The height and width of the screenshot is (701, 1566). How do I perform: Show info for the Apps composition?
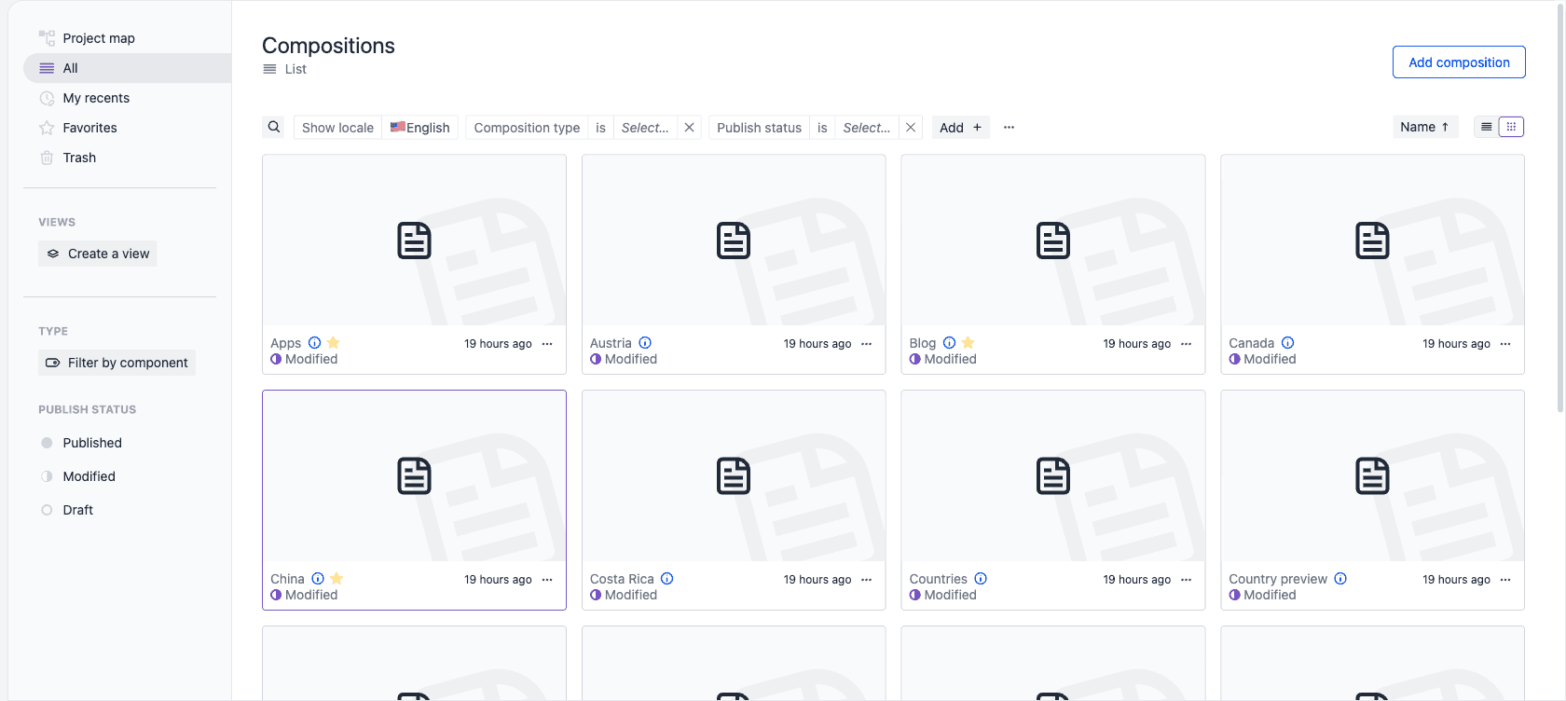coord(315,343)
